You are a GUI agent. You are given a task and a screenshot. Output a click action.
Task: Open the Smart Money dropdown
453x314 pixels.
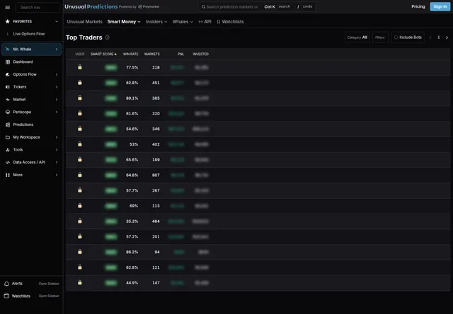124,22
